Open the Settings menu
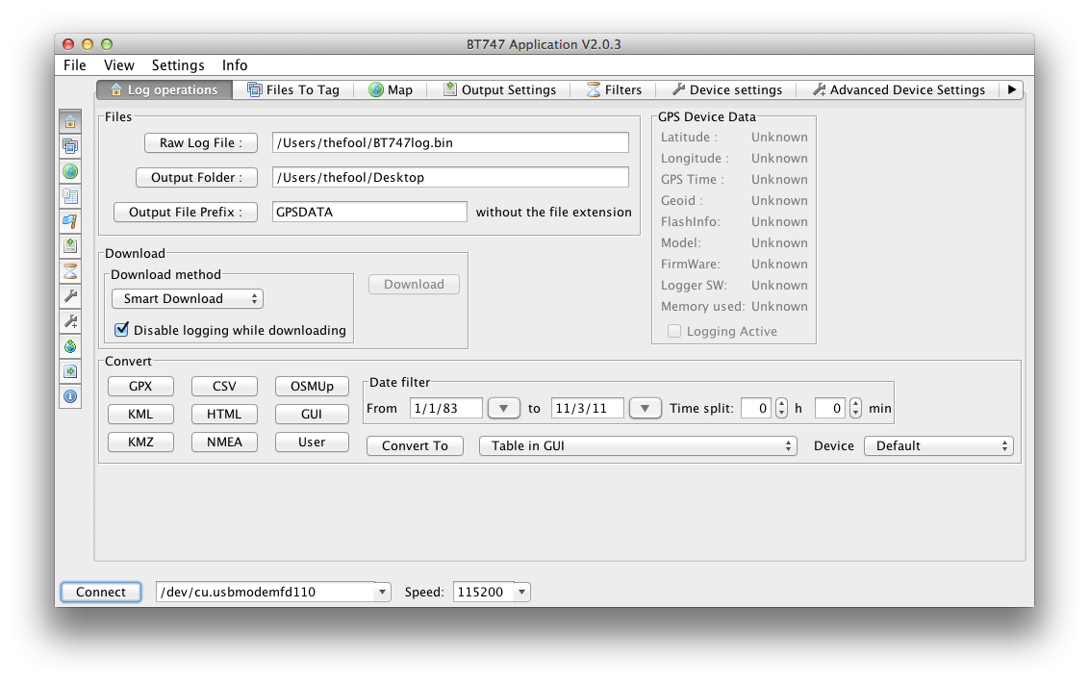This screenshot has height=683, width=1089. coord(178,65)
